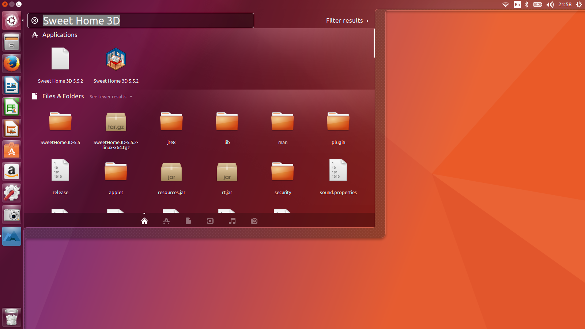Viewport: 585px width, 329px height.
Task: Open the blue mountain app in the launcher
Action: click(x=12, y=236)
